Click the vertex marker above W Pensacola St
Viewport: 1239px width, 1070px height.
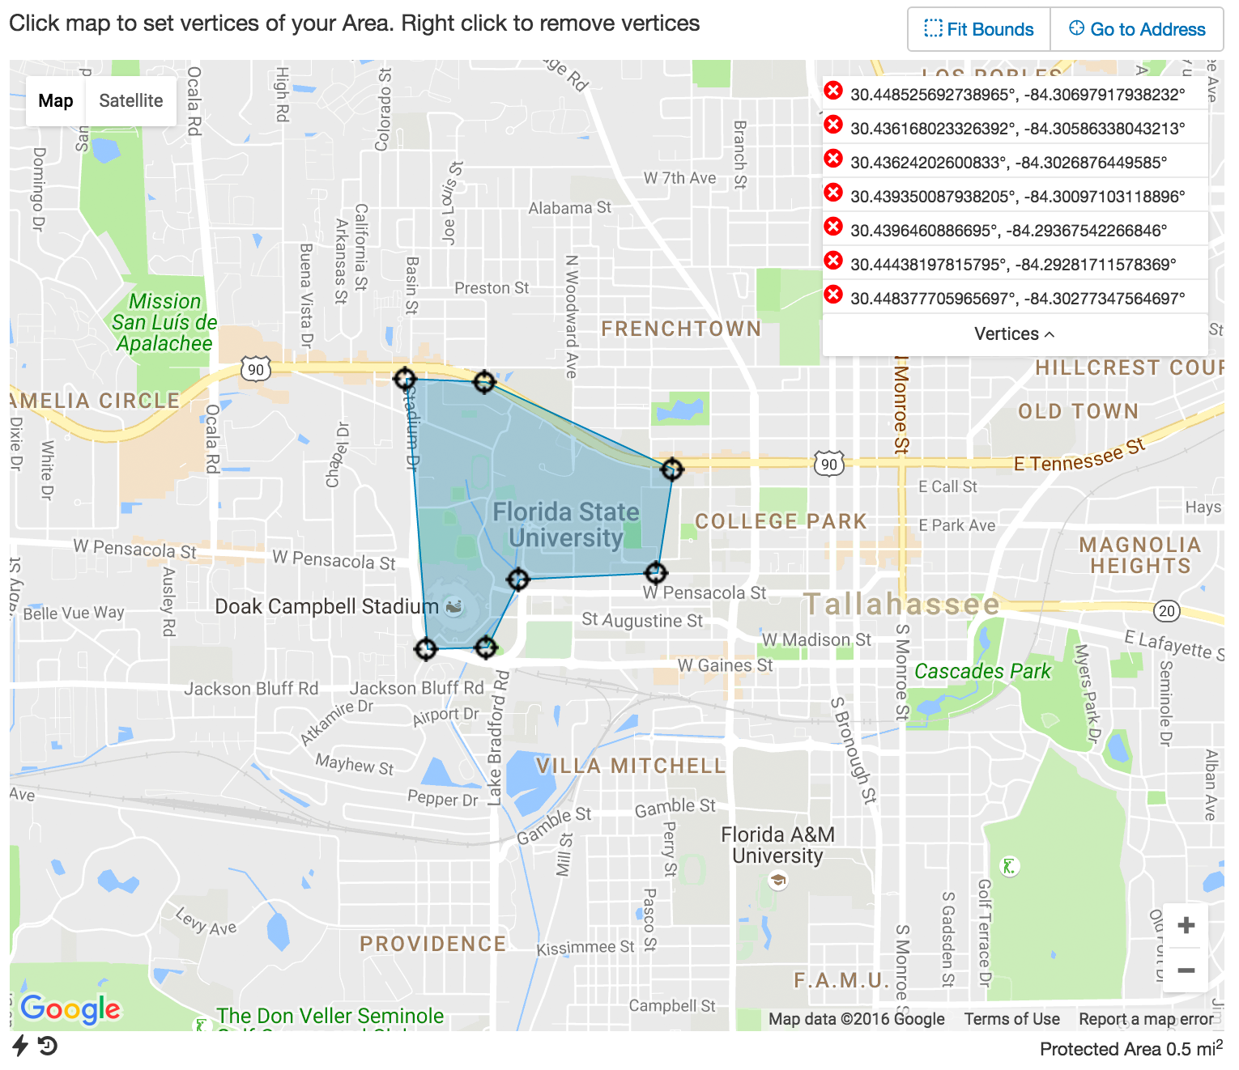655,573
